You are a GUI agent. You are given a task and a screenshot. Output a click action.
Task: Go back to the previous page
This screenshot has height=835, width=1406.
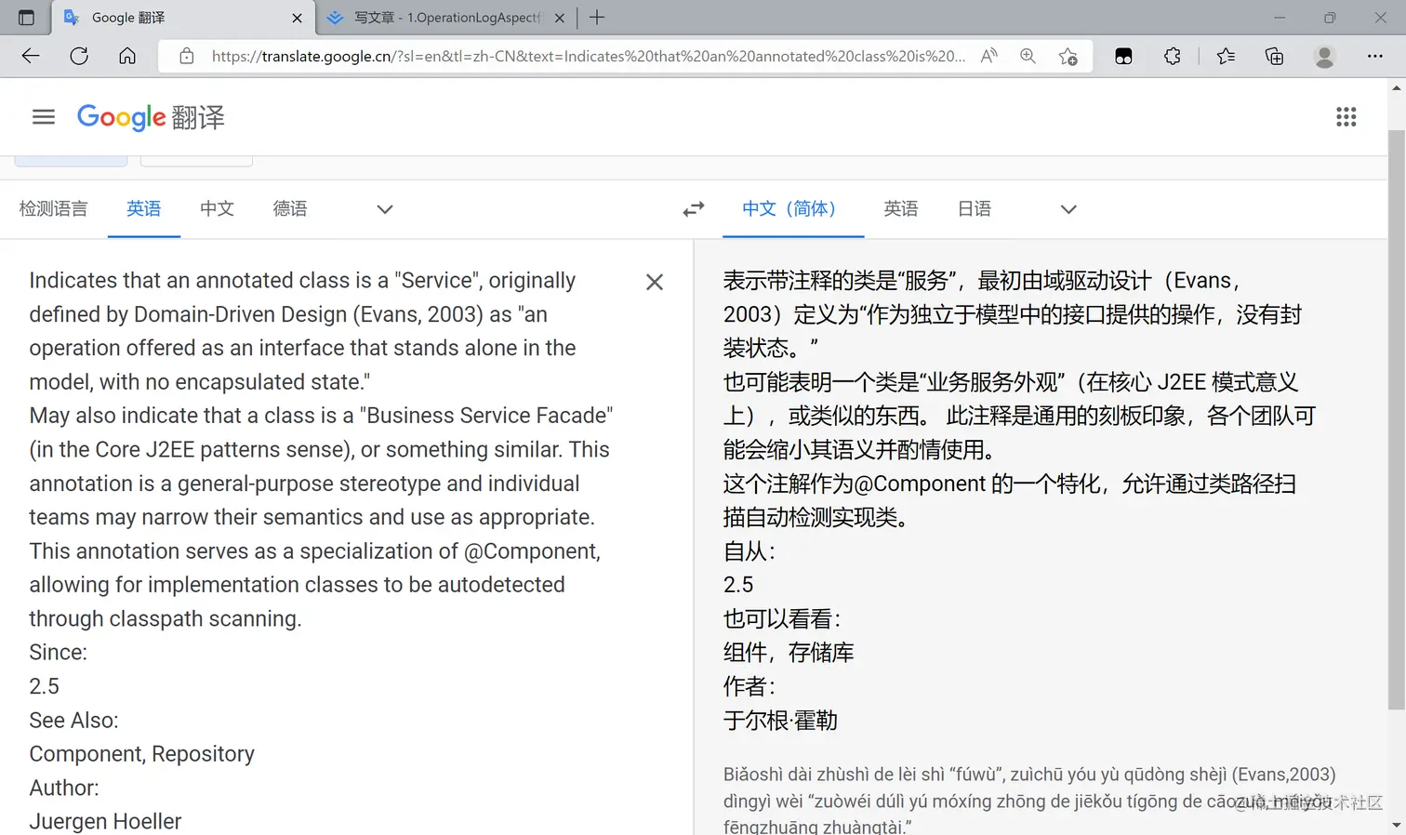(x=31, y=56)
